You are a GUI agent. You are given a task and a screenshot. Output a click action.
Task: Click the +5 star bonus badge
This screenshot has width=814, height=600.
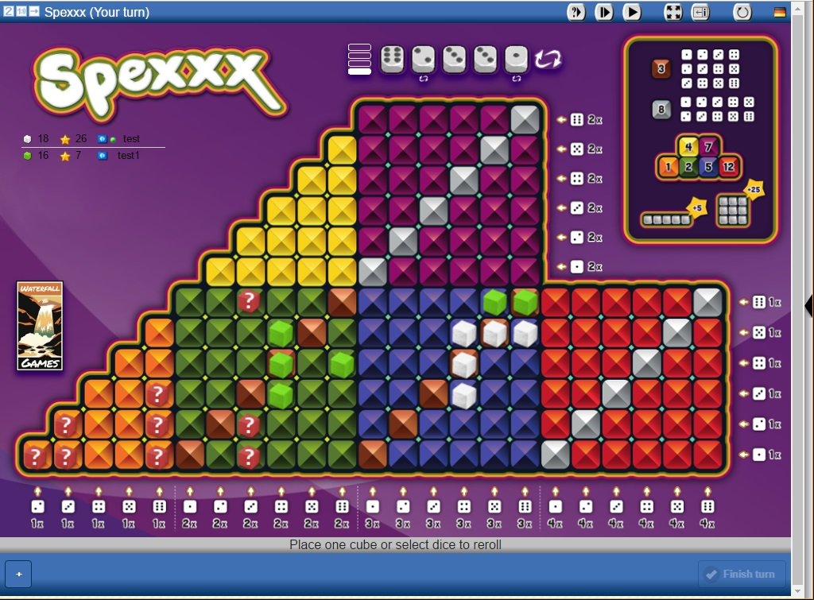tap(696, 208)
